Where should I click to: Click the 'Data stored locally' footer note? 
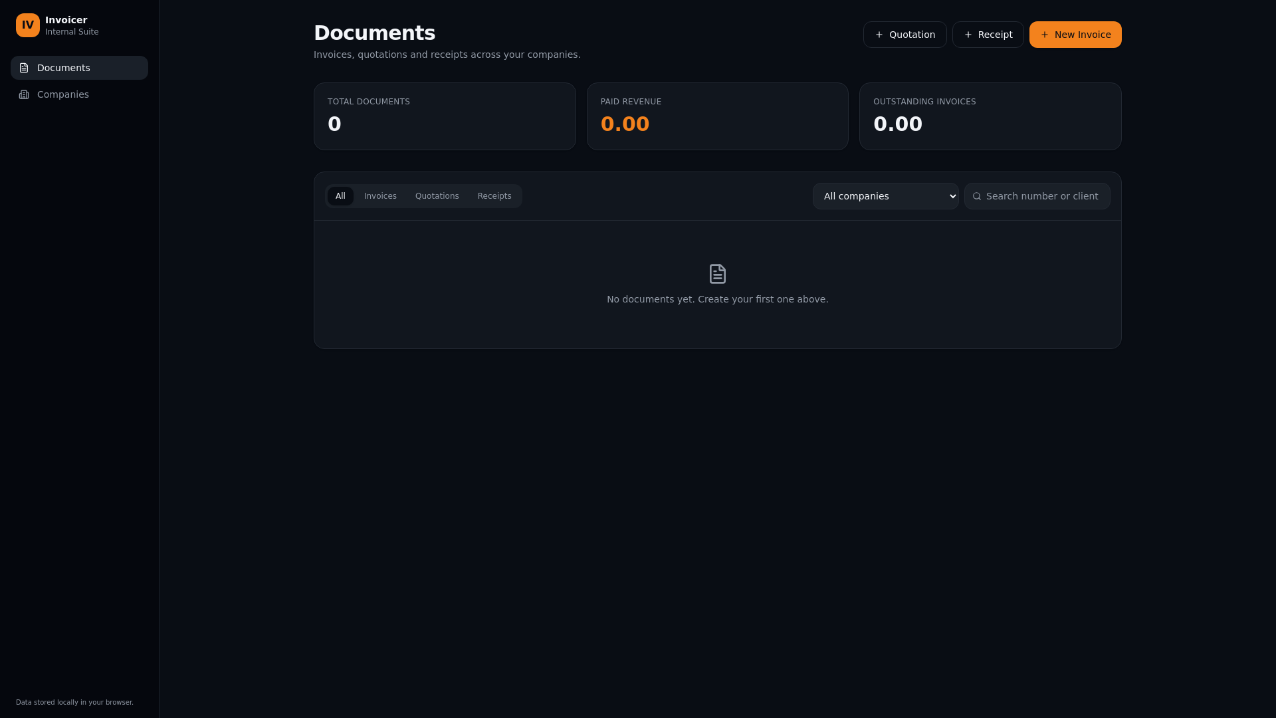pyautogui.click(x=74, y=702)
